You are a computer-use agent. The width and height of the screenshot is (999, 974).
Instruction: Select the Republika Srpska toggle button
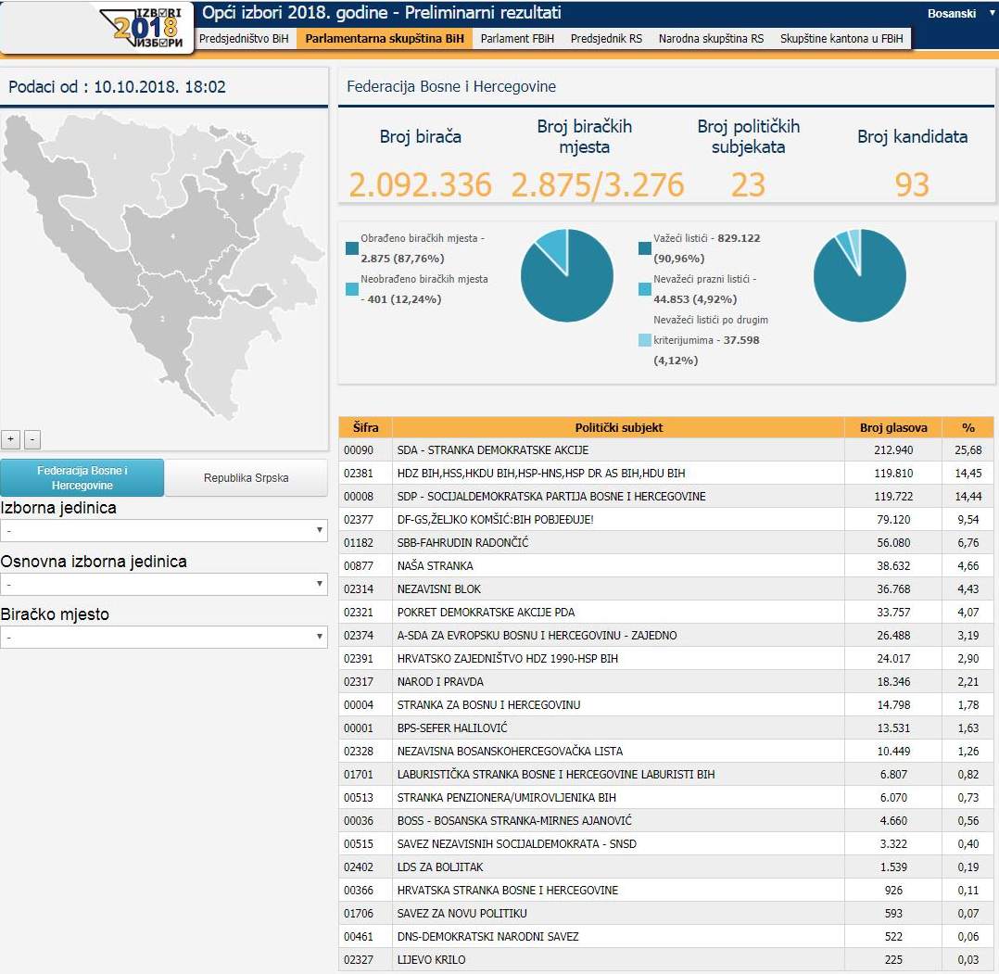[x=246, y=478]
